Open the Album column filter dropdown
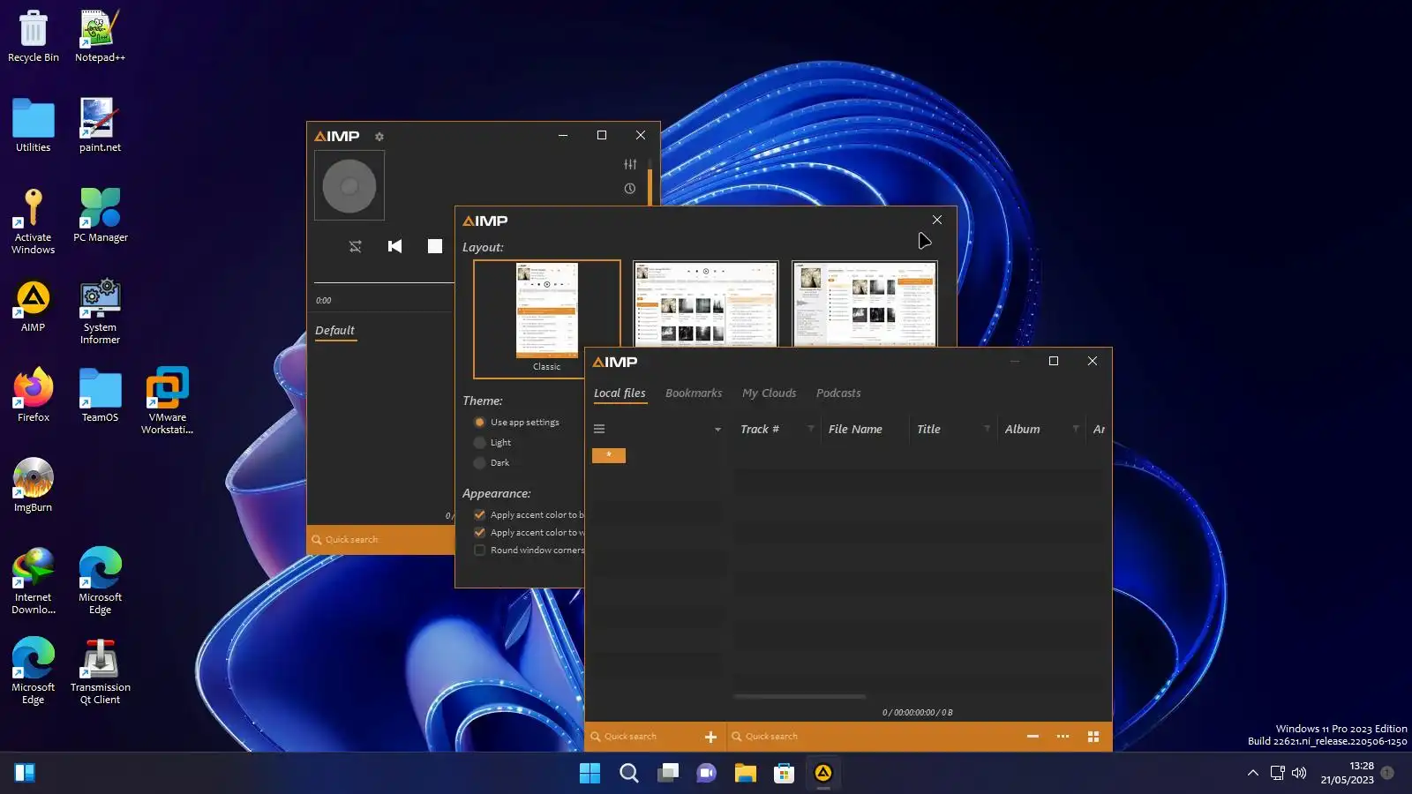Viewport: 1412px width, 794px height. (x=1076, y=429)
